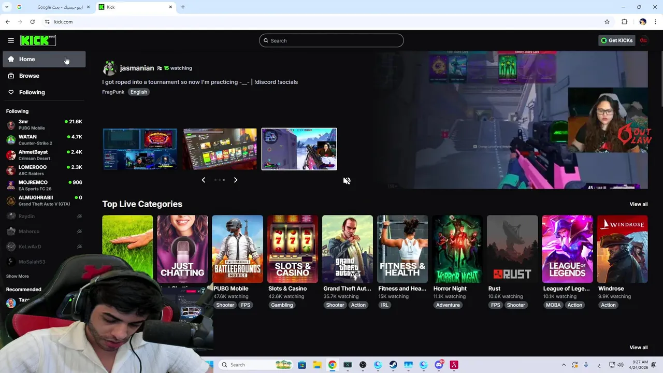The height and width of the screenshot is (373, 663).
Task: Open OBS Studio from taskbar
Action: coord(363,365)
